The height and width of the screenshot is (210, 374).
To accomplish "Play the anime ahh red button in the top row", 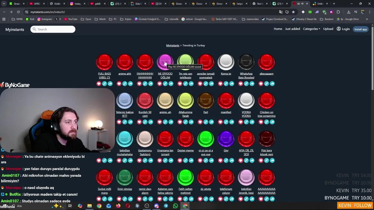I will point(125,62).
